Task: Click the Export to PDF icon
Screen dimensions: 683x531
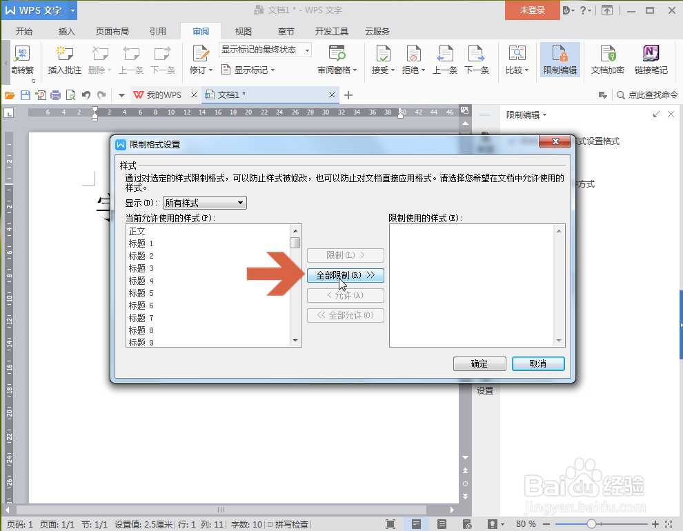Action: [x=41, y=95]
